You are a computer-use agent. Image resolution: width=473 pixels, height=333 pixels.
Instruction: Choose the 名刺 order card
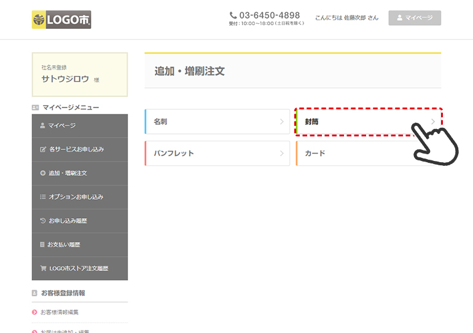pyautogui.click(x=217, y=122)
